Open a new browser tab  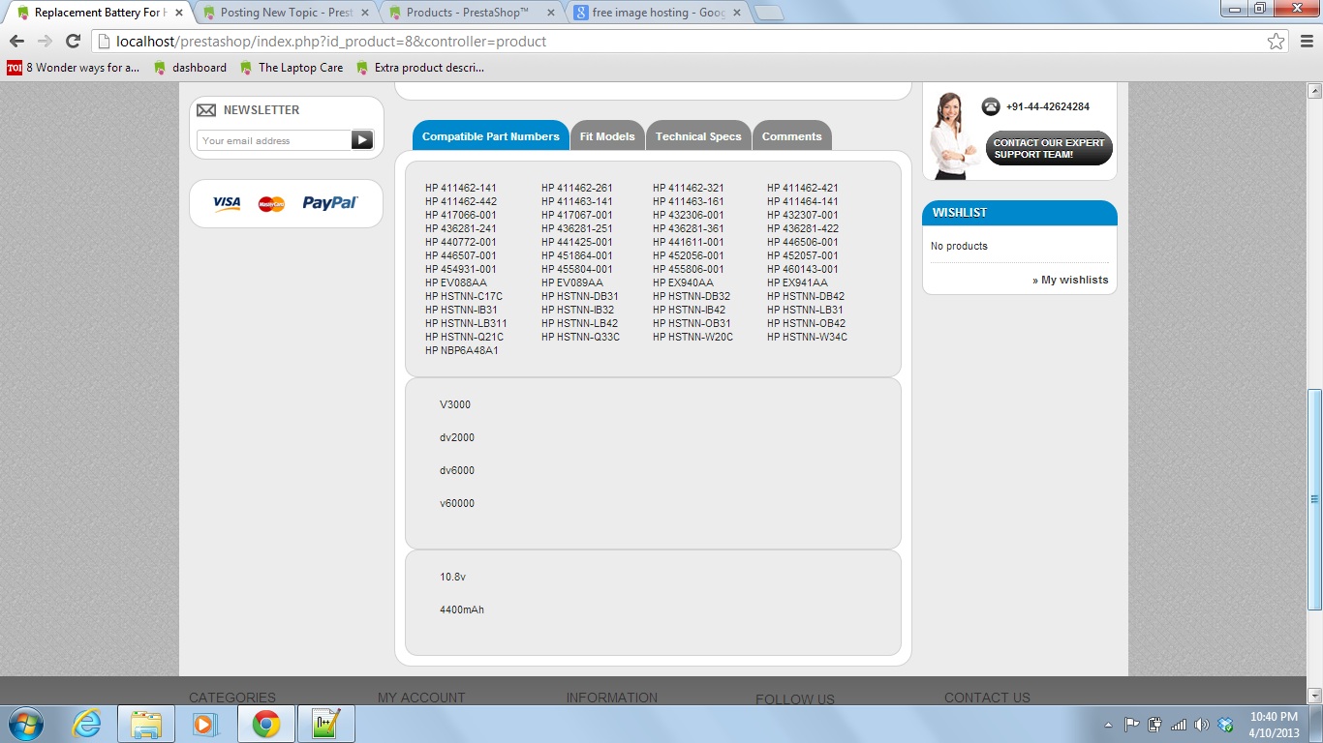768,13
